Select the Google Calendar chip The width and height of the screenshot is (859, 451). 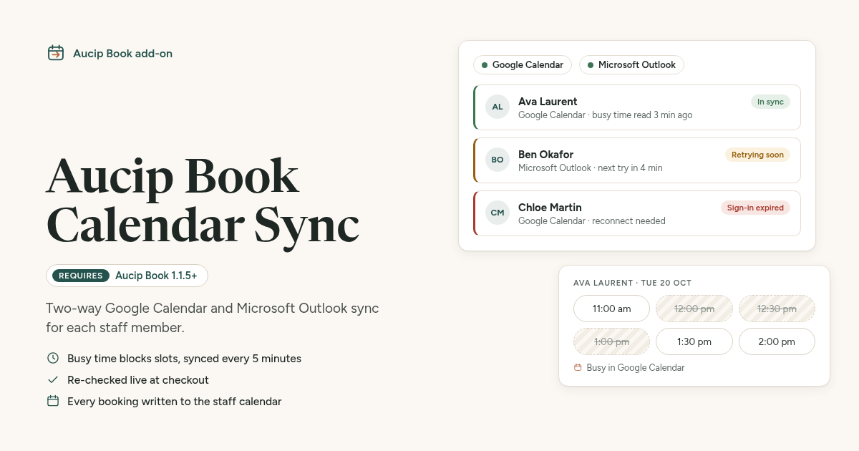point(523,64)
